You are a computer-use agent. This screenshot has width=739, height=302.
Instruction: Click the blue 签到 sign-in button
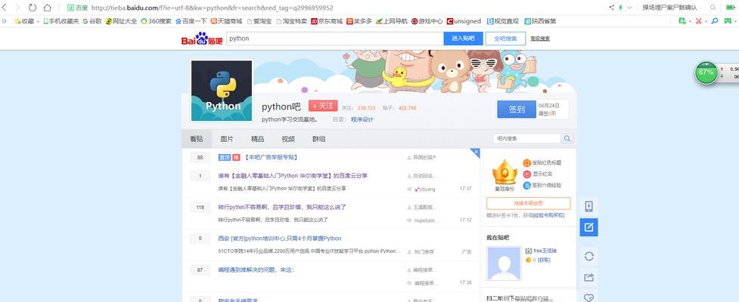(517, 109)
